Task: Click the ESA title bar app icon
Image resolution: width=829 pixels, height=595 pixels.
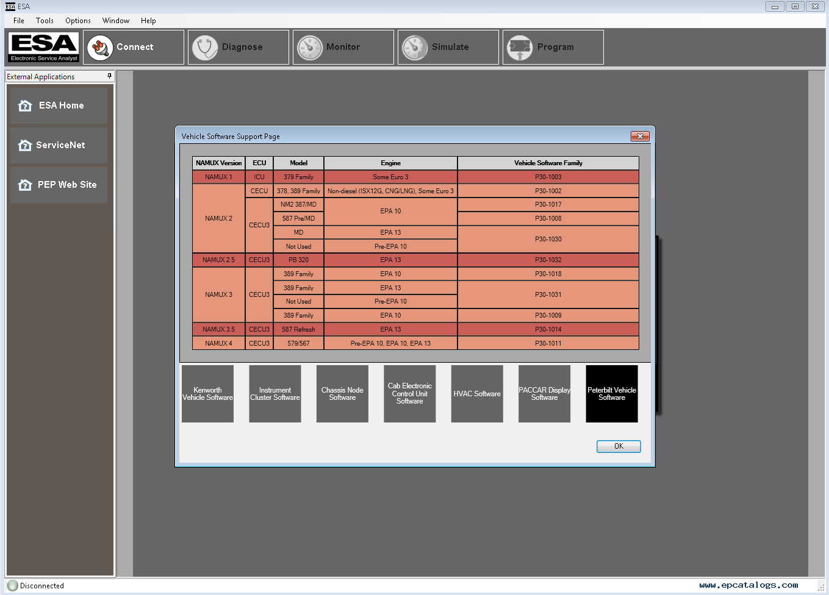Action: coord(10,7)
